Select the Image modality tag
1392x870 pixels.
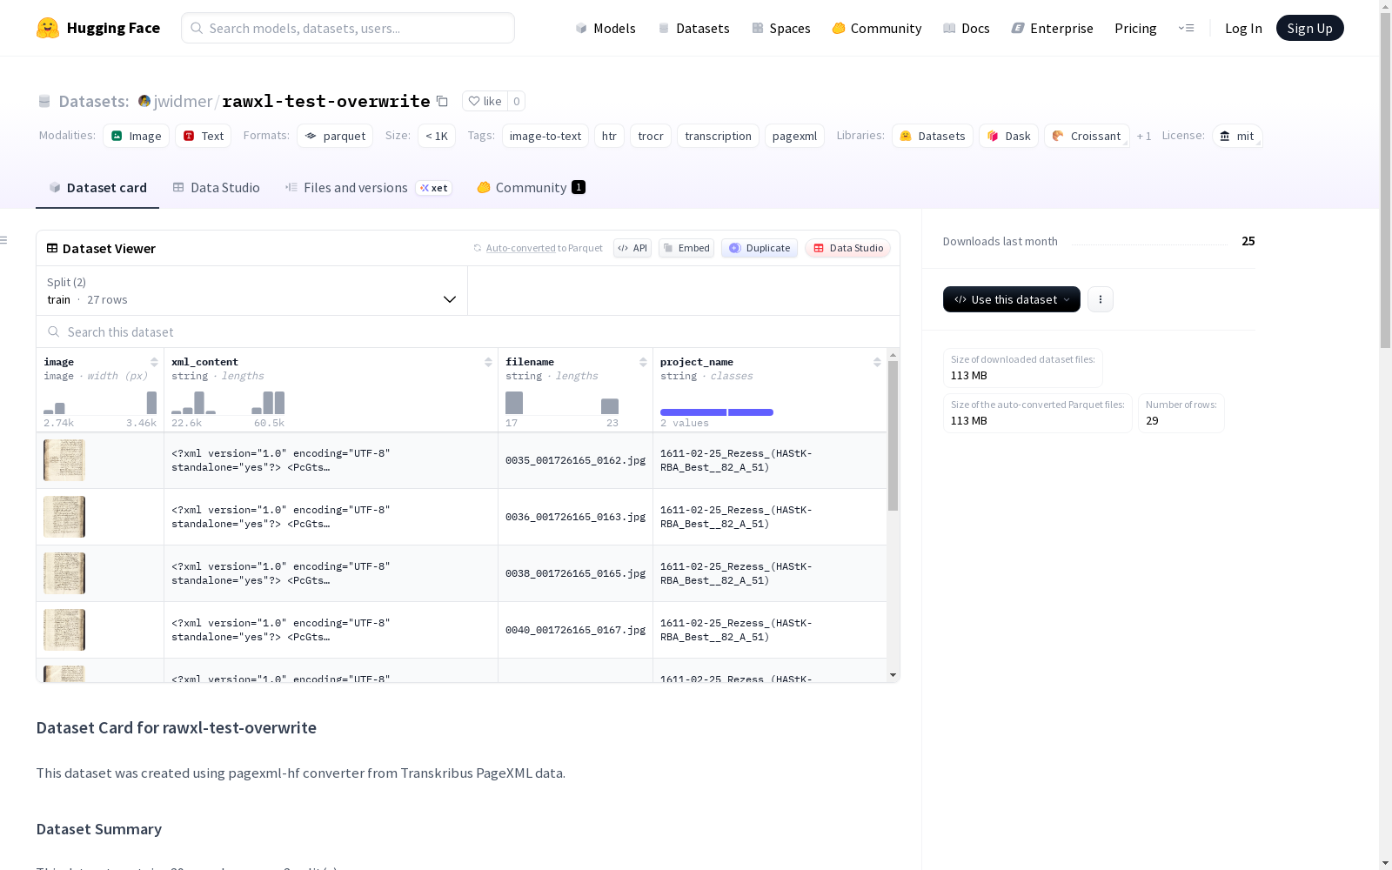(x=137, y=136)
